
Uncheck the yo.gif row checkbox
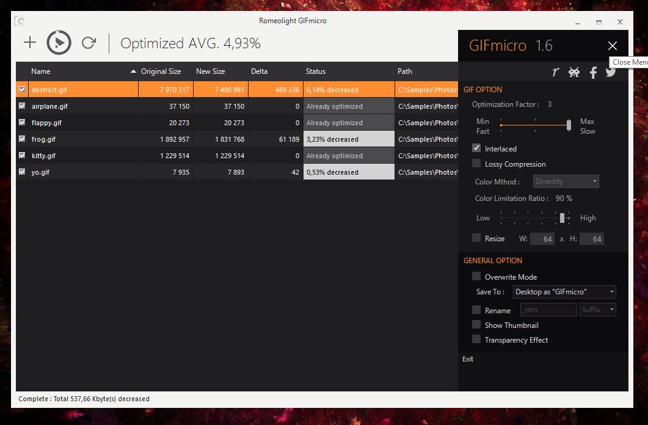(22, 172)
